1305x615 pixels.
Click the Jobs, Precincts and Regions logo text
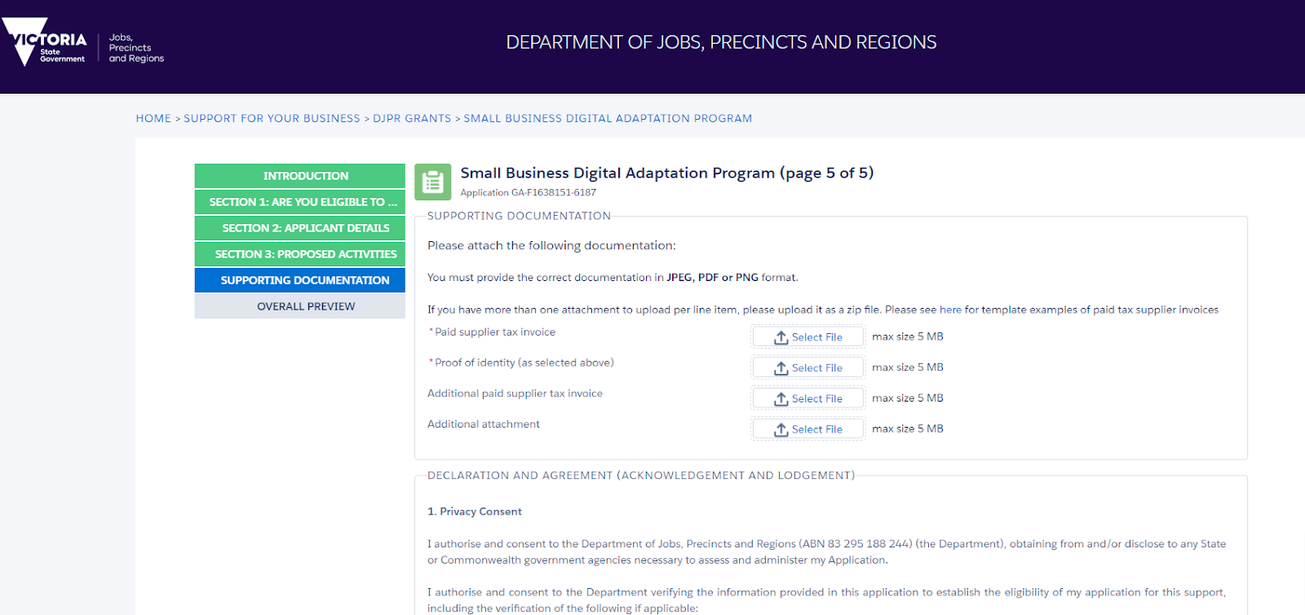click(x=136, y=48)
